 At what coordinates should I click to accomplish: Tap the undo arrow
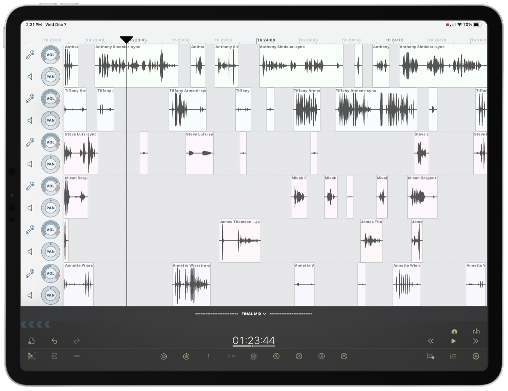pyautogui.click(x=55, y=341)
